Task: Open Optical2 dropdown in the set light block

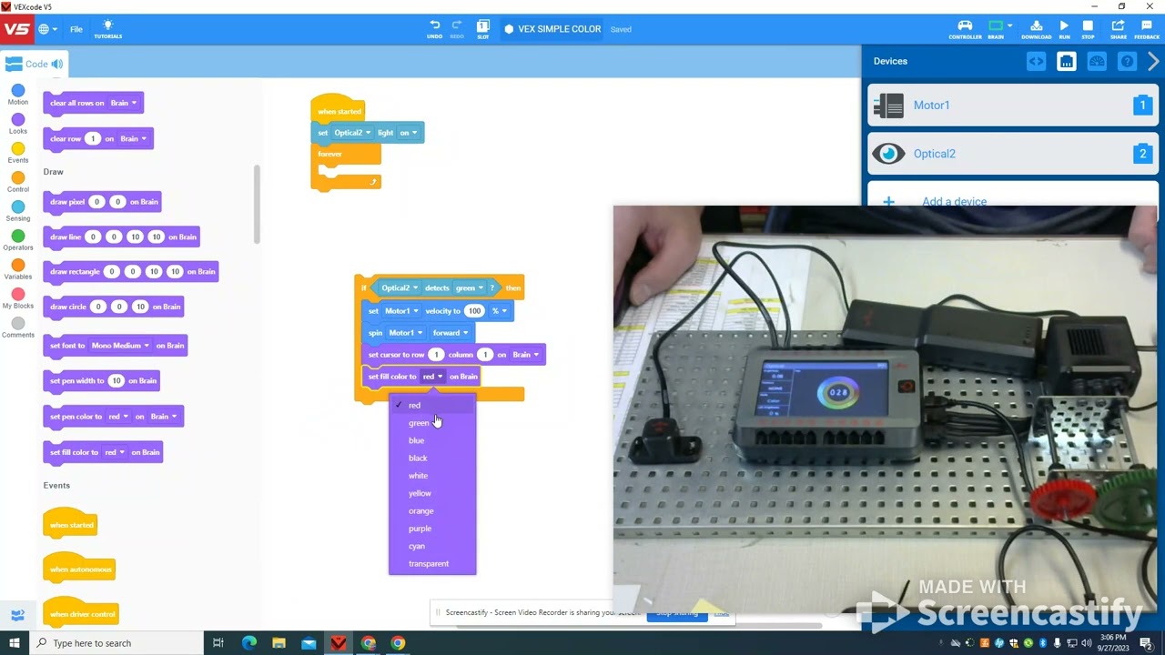Action: coord(352,133)
